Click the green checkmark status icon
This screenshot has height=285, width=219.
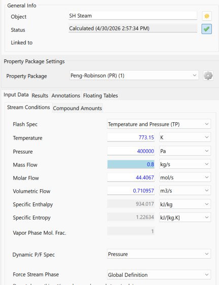click(207, 29)
